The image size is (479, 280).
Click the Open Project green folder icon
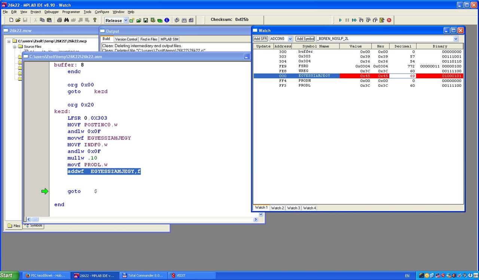138,20
